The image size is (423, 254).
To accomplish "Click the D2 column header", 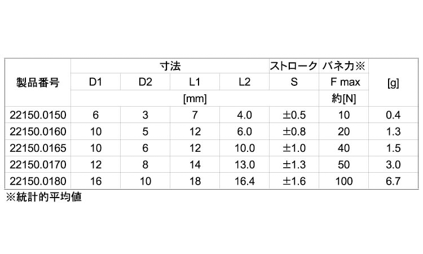I will coord(145,82).
